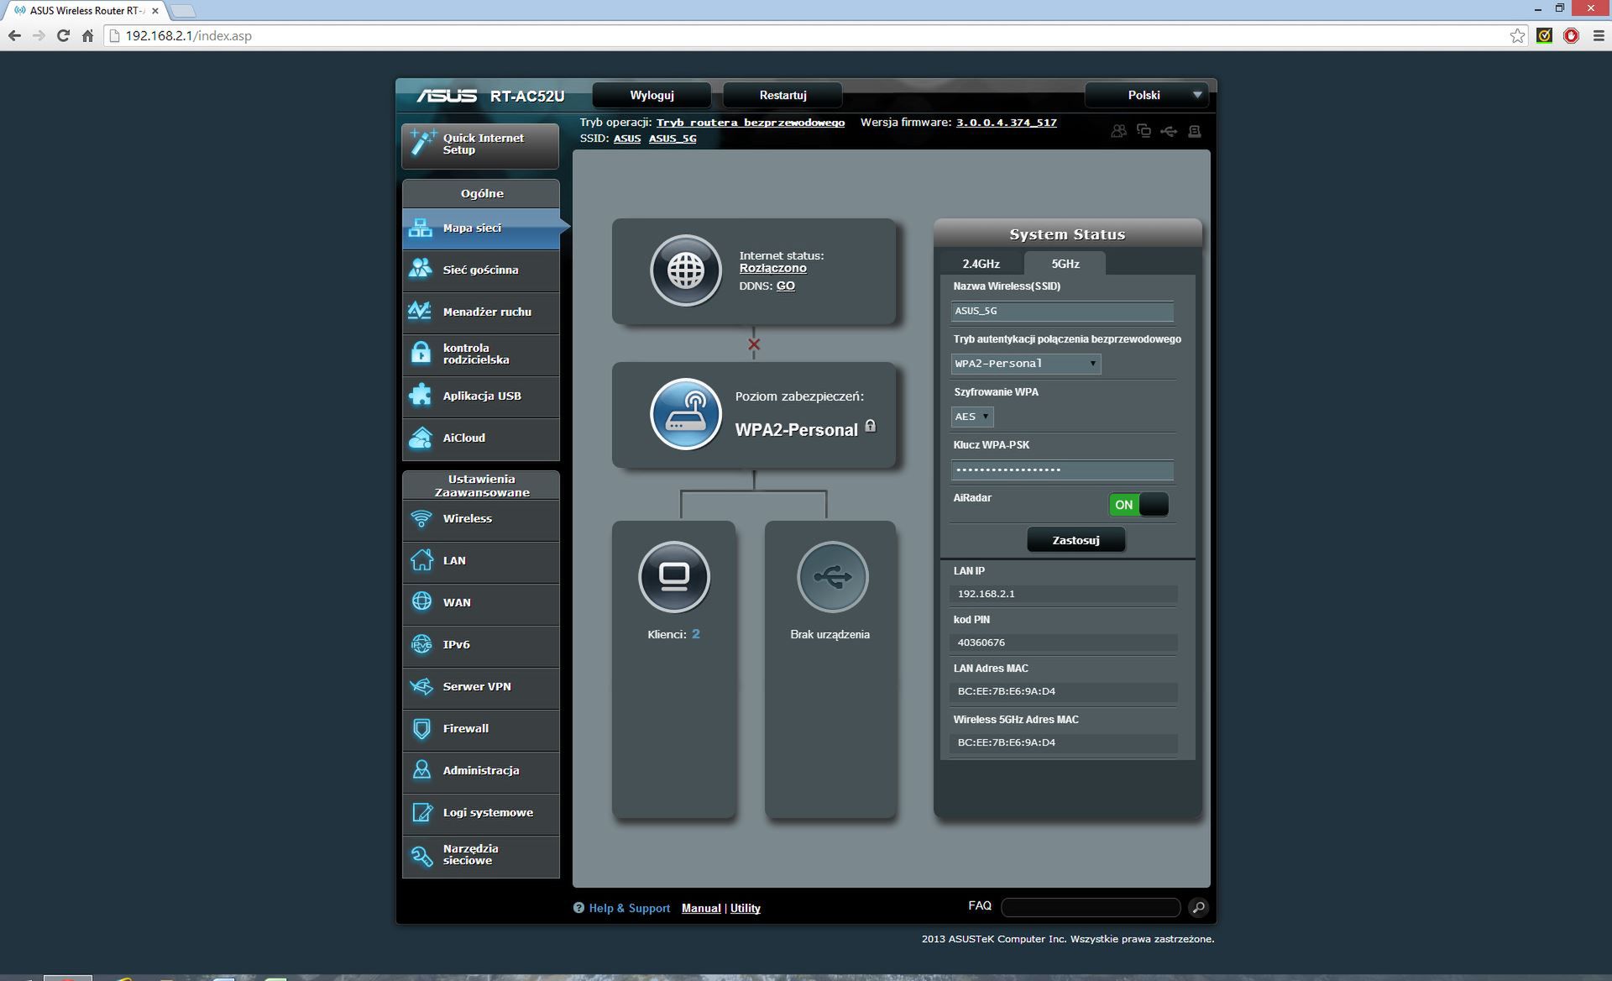
Task: Click the Rozłączono internet status link
Action: point(772,269)
